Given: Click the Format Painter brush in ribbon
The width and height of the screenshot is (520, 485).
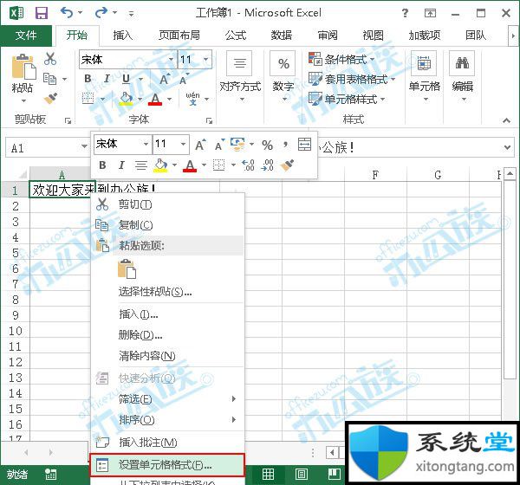Looking at the screenshot, I should tap(50, 98).
